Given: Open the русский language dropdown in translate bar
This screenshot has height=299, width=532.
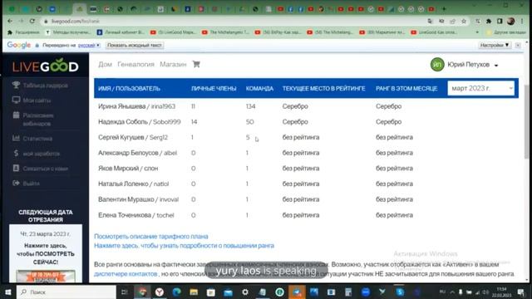Looking at the screenshot, I should pyautogui.click(x=89, y=45).
